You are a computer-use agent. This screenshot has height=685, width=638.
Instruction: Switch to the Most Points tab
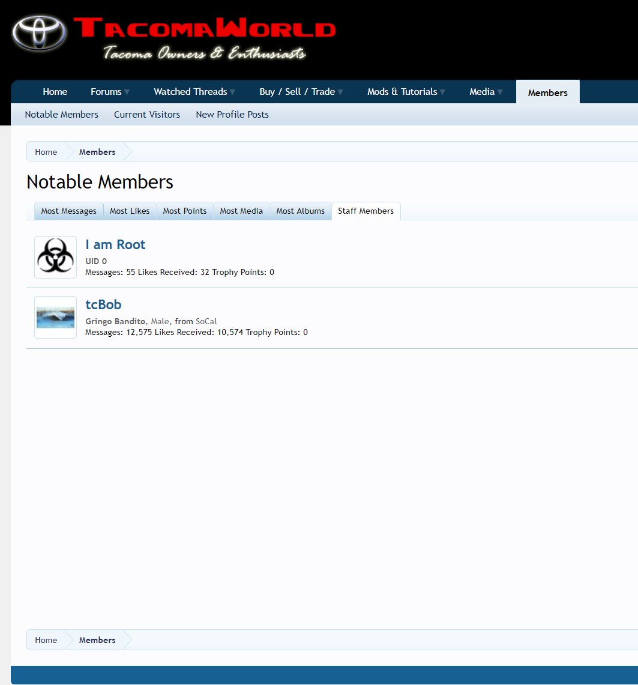tap(185, 211)
